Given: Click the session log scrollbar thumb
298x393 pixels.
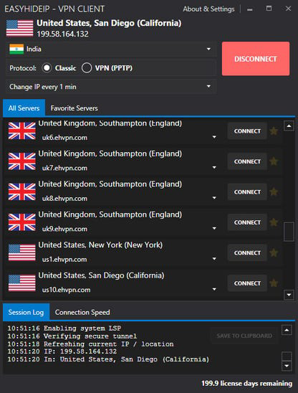Looking at the screenshot, I should click(287, 356).
